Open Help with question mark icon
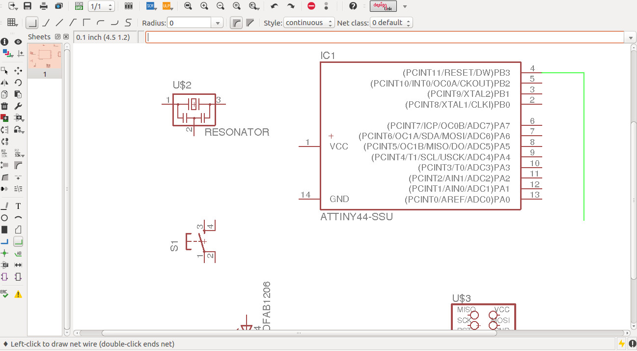Viewport: 637px width, 351px height. click(353, 6)
